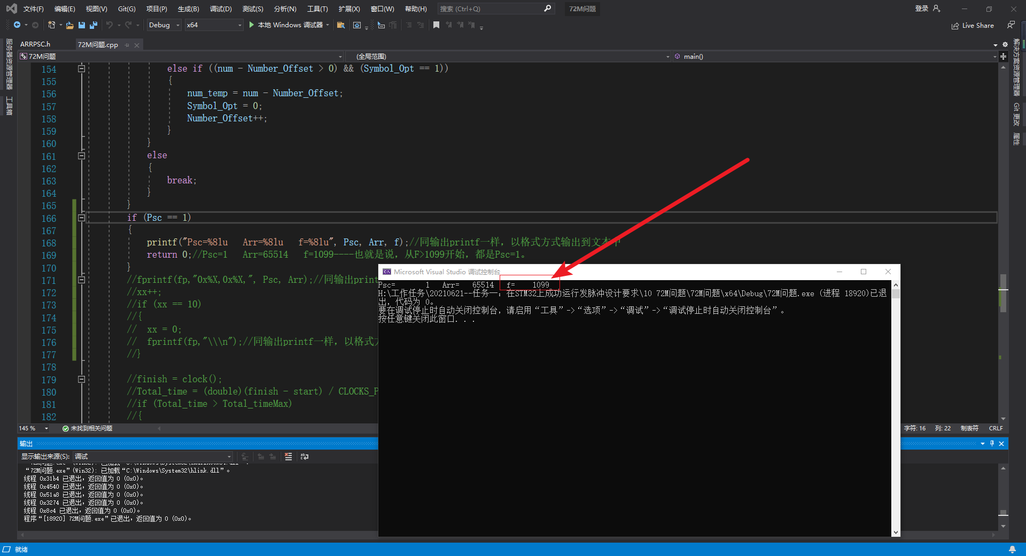Open the editor settings gear icon
Viewport: 1026px width, 556px height.
[1005, 44]
